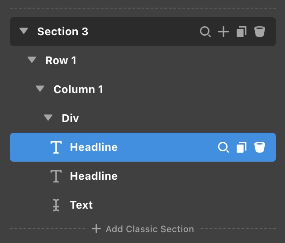Click the plus icon on Section 3

pyautogui.click(x=223, y=32)
